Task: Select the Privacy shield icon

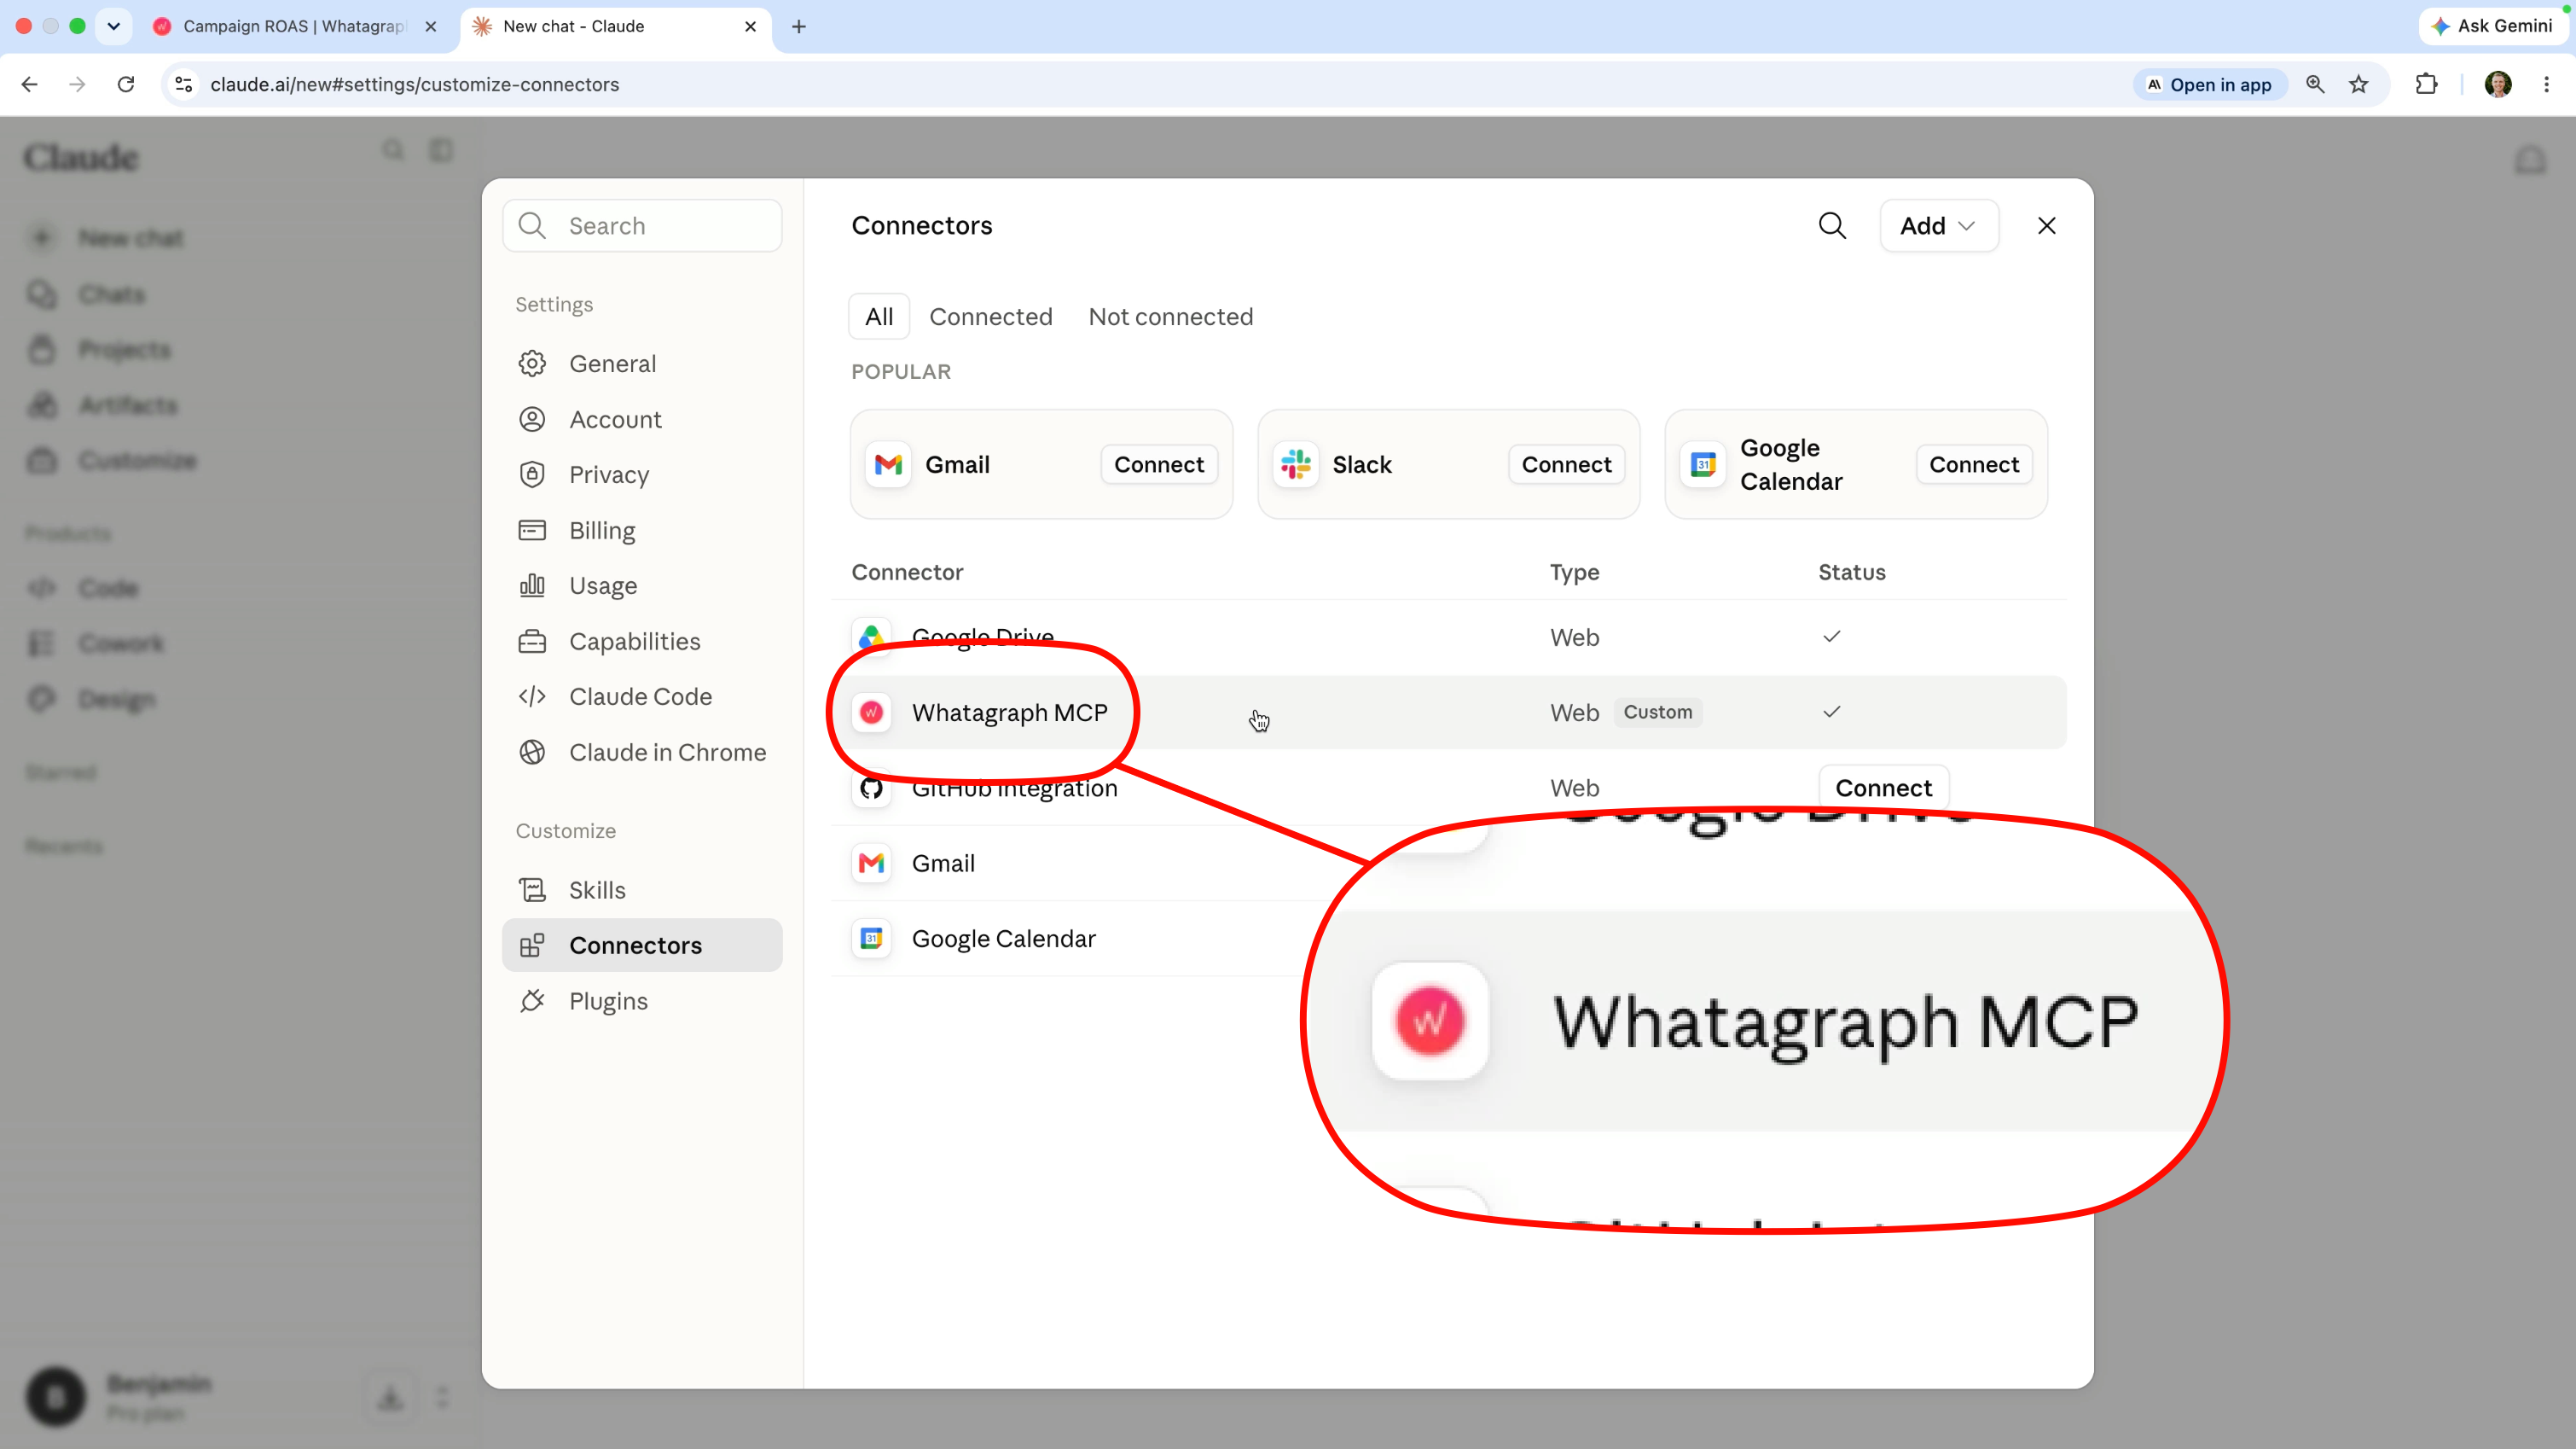Action: click(x=532, y=474)
